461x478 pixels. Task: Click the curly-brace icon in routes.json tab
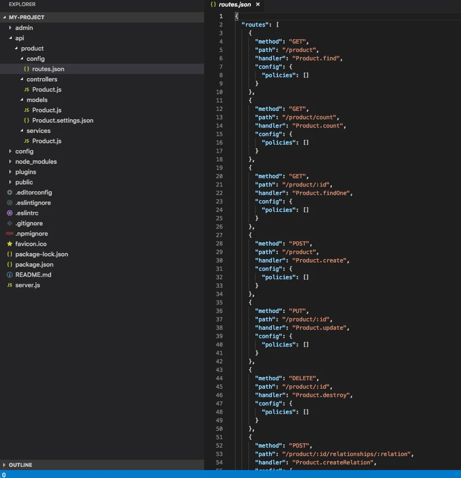(x=214, y=4)
